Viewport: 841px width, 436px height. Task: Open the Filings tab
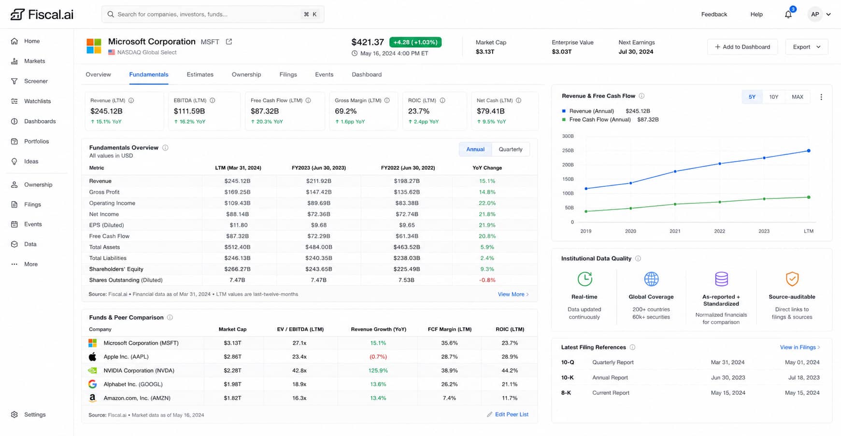[288, 74]
